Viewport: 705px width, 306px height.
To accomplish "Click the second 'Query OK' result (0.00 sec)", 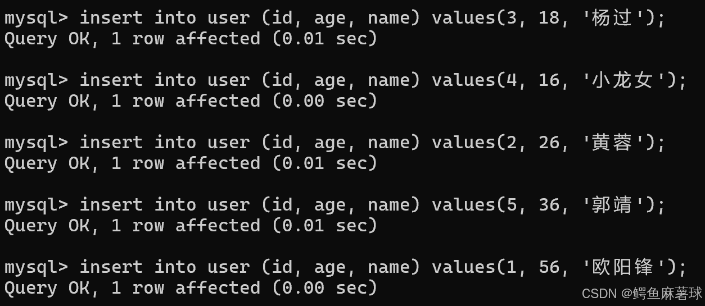I will [191, 102].
